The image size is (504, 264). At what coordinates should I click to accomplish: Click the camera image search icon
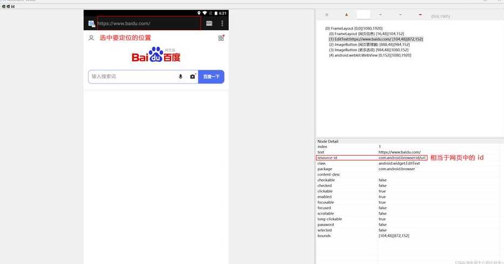tap(193, 77)
